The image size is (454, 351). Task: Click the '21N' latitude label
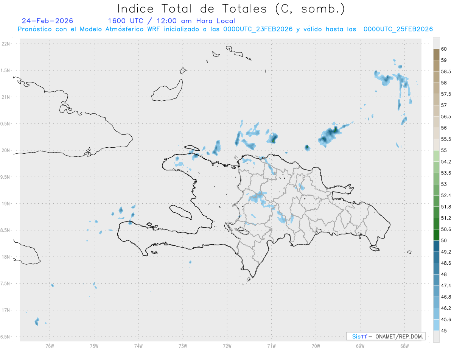point(6,97)
